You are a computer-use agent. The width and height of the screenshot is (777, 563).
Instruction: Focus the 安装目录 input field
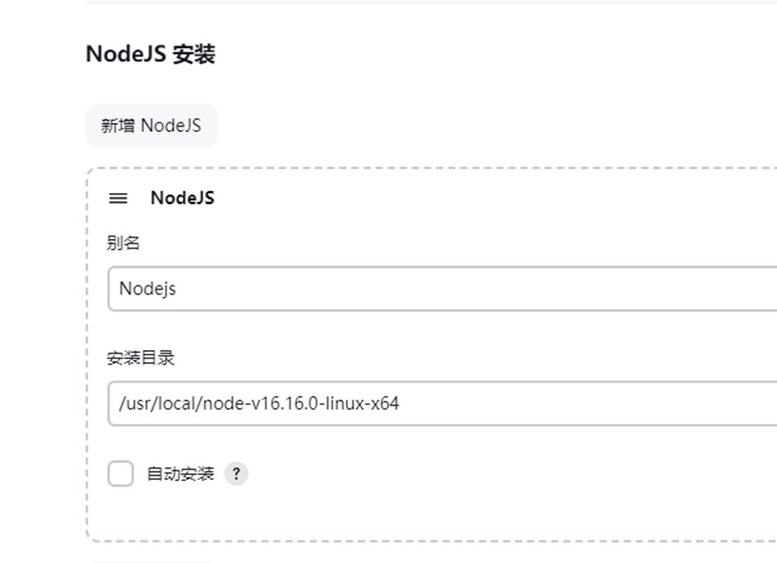coord(442,404)
